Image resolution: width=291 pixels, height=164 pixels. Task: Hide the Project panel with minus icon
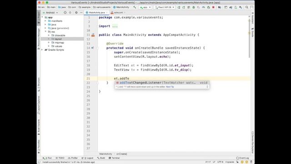tap(81, 12)
